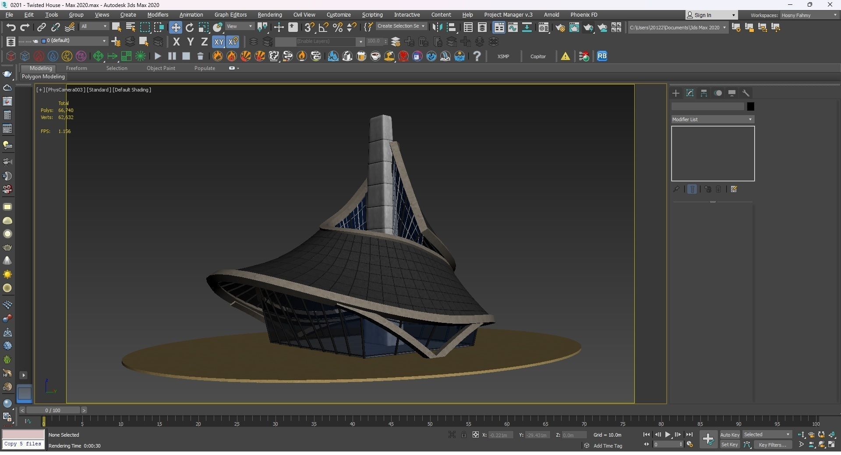Click the object name input field

coord(708,106)
